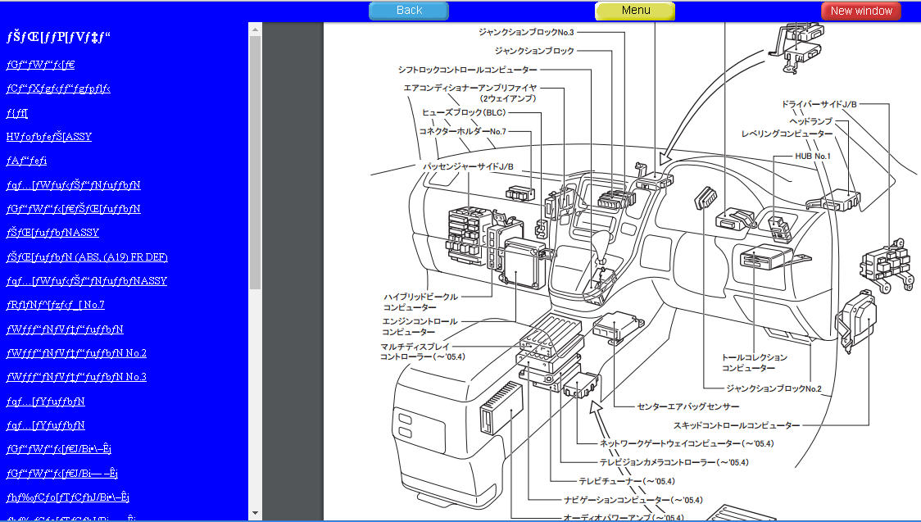Click diagram label "ヒューズブロック(BLC)"
Image resolution: width=921 pixels, height=522 pixels.
tap(464, 113)
